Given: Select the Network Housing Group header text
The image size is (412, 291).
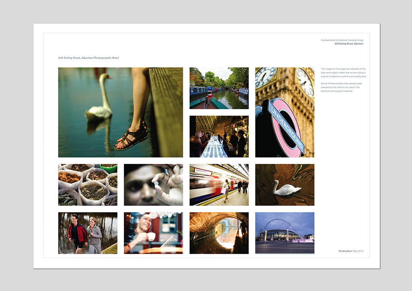Looking at the screenshot, I should tap(342, 40).
